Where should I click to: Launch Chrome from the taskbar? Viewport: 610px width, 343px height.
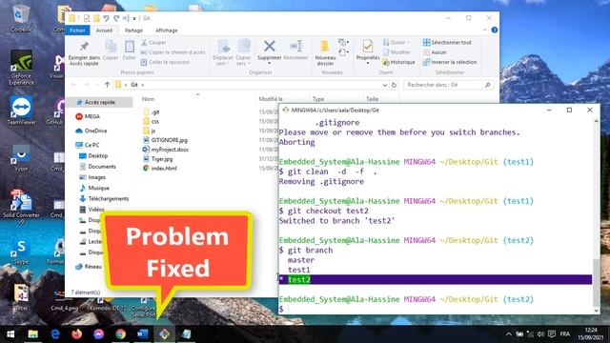121,334
